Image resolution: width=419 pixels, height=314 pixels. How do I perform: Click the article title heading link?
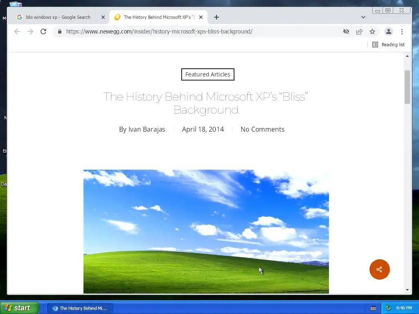click(x=206, y=103)
